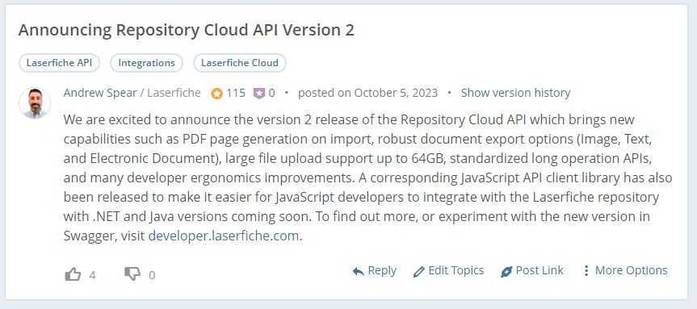The height and width of the screenshot is (309, 697).
Task: Click the dislike count 0
Action: pyautogui.click(x=152, y=275)
